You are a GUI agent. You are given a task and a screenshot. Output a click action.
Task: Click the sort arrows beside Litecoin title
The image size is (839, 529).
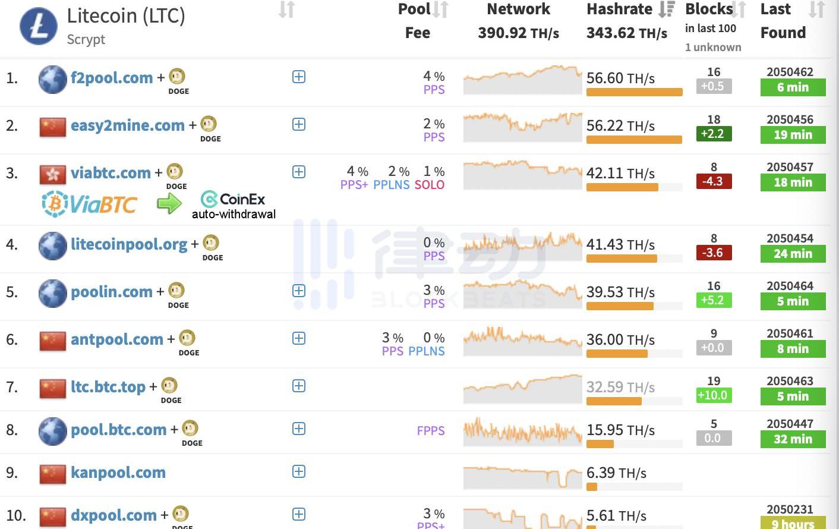point(286,10)
